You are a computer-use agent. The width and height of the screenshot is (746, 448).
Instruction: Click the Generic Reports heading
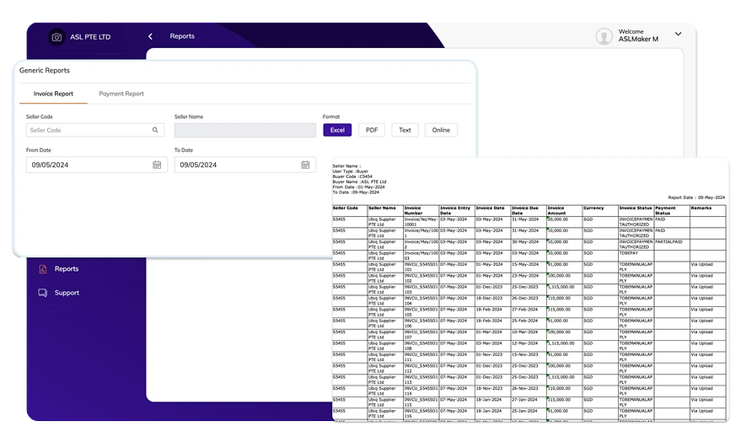(x=45, y=71)
